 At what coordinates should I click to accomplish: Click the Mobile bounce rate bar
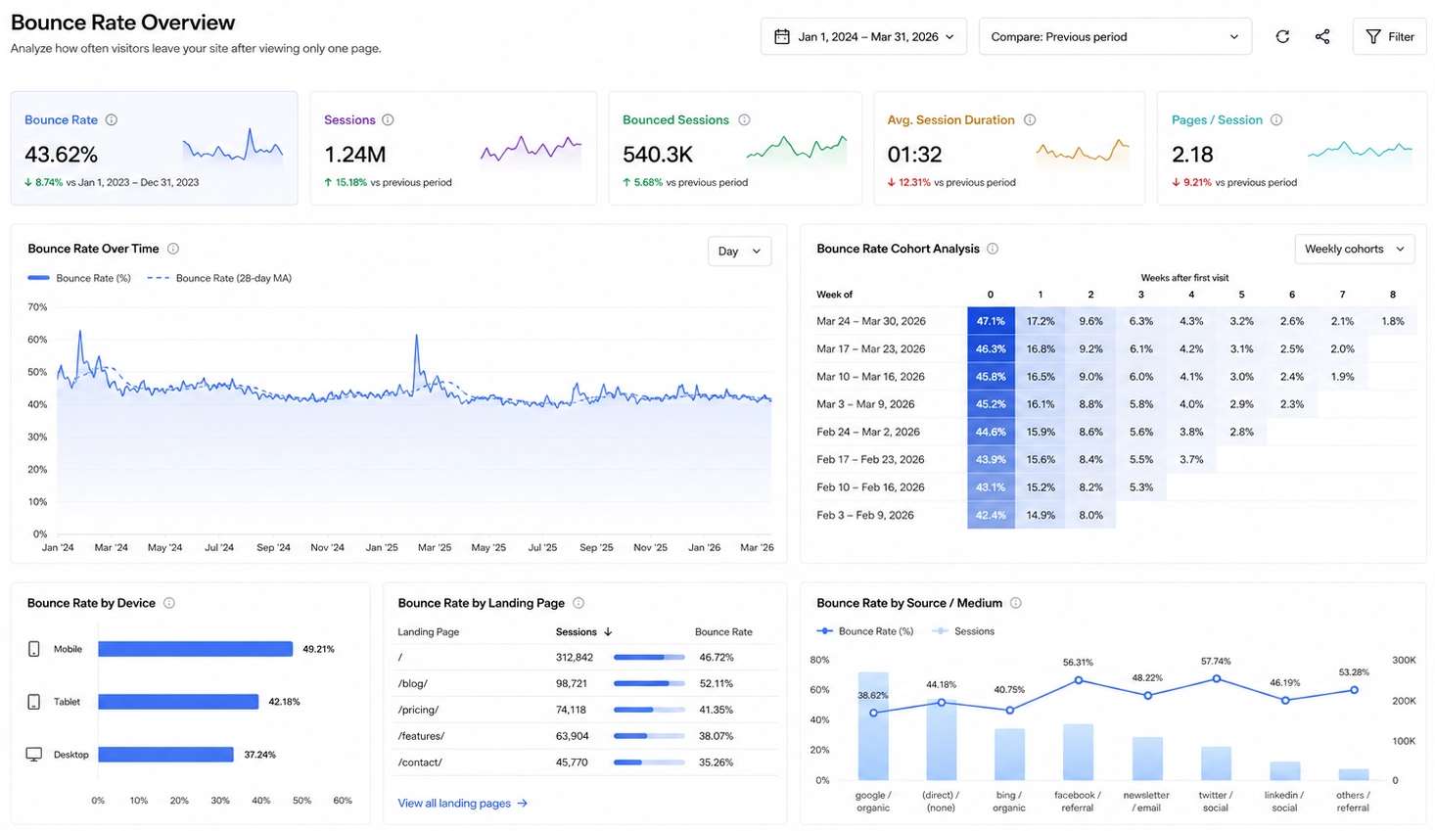[x=196, y=649]
